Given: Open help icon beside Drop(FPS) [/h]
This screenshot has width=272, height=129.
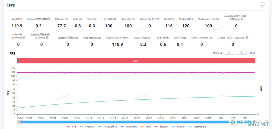Looking at the screenshot, I should [x=158, y=19].
